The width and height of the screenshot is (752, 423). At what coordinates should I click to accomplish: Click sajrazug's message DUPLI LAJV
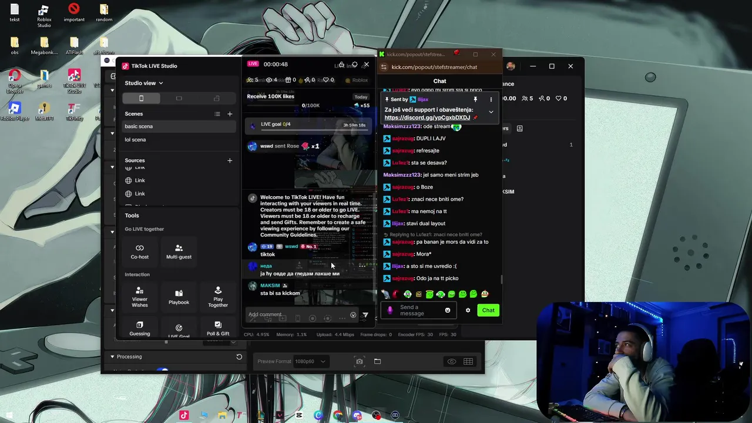pos(431,139)
